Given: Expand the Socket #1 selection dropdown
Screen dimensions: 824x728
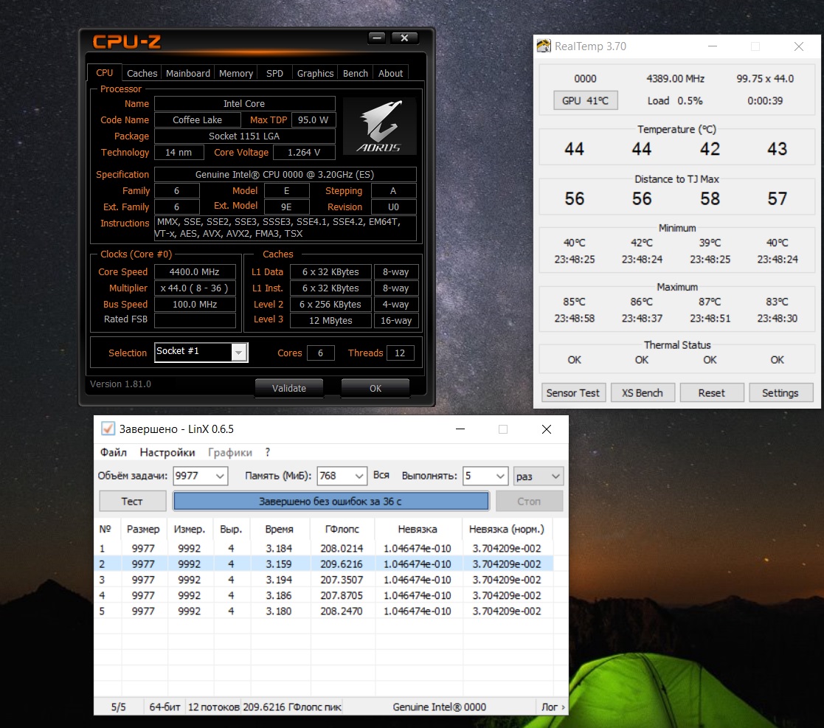Looking at the screenshot, I should [238, 353].
